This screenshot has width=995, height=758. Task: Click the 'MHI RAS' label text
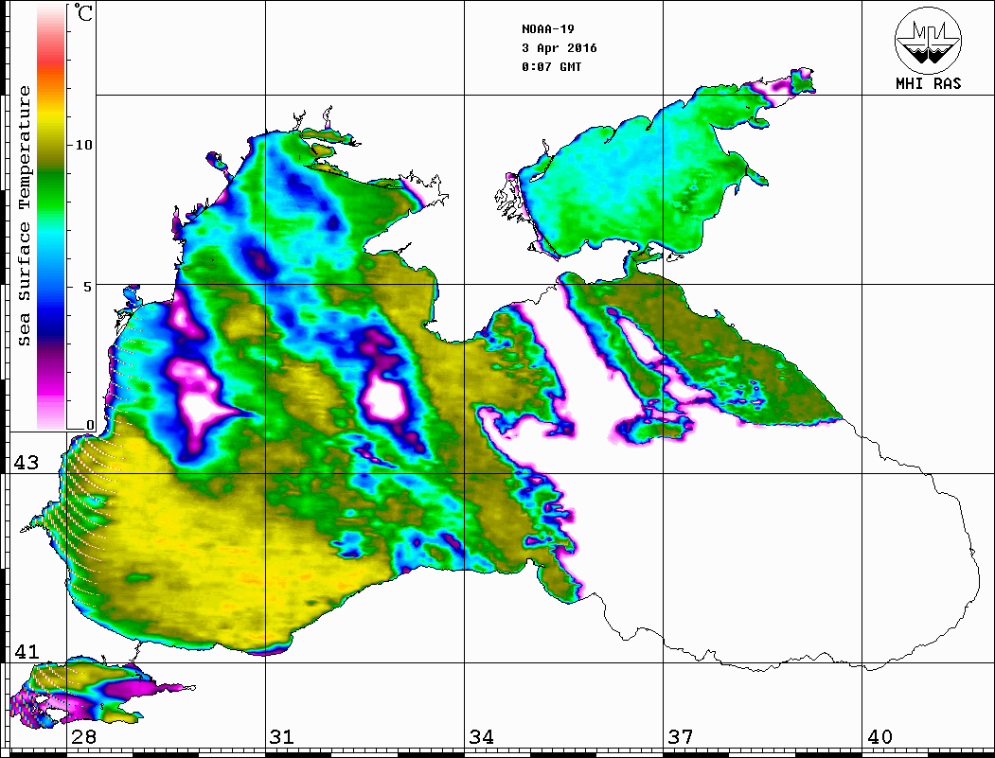click(929, 83)
